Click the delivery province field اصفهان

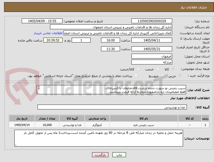152,56
